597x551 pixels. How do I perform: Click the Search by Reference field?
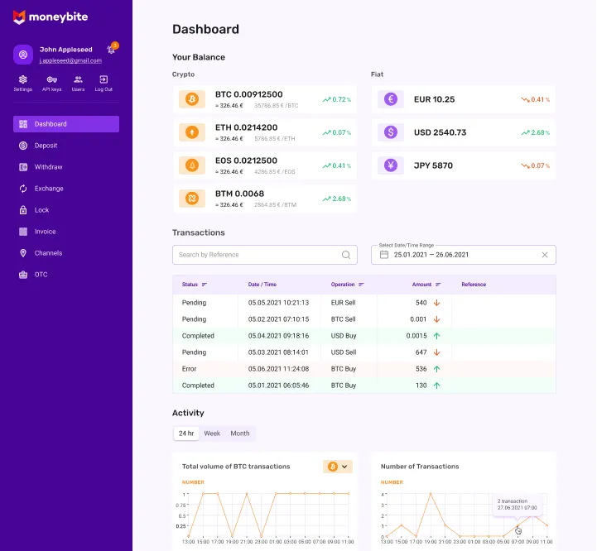click(x=257, y=255)
